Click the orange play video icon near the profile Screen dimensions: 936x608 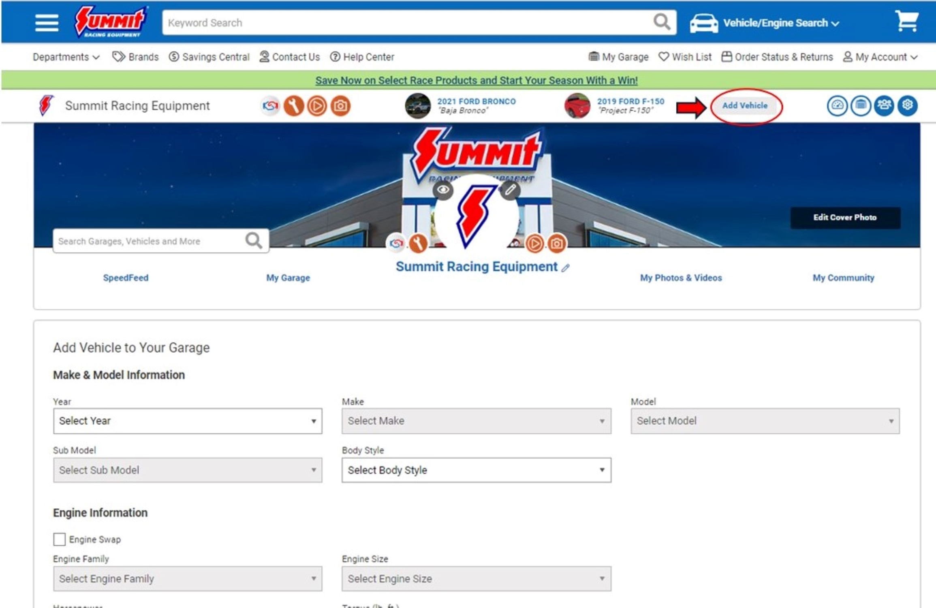tap(317, 106)
